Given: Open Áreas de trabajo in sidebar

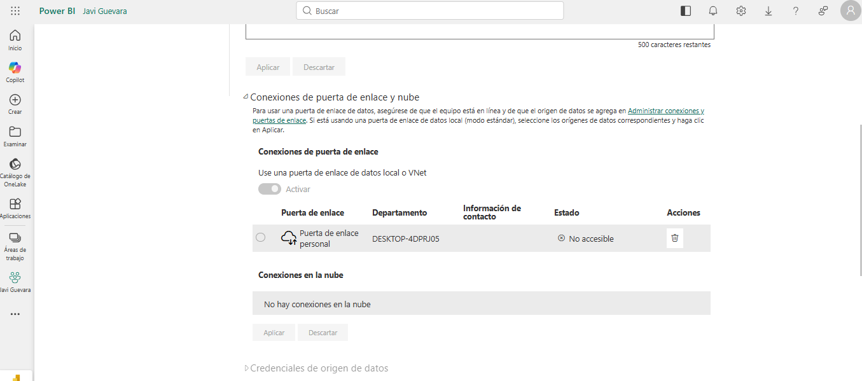Looking at the screenshot, I should coord(15,246).
